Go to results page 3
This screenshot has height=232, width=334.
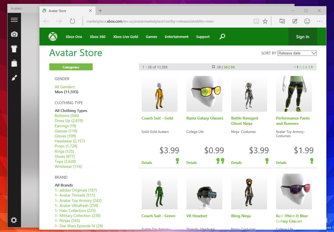[303, 67]
